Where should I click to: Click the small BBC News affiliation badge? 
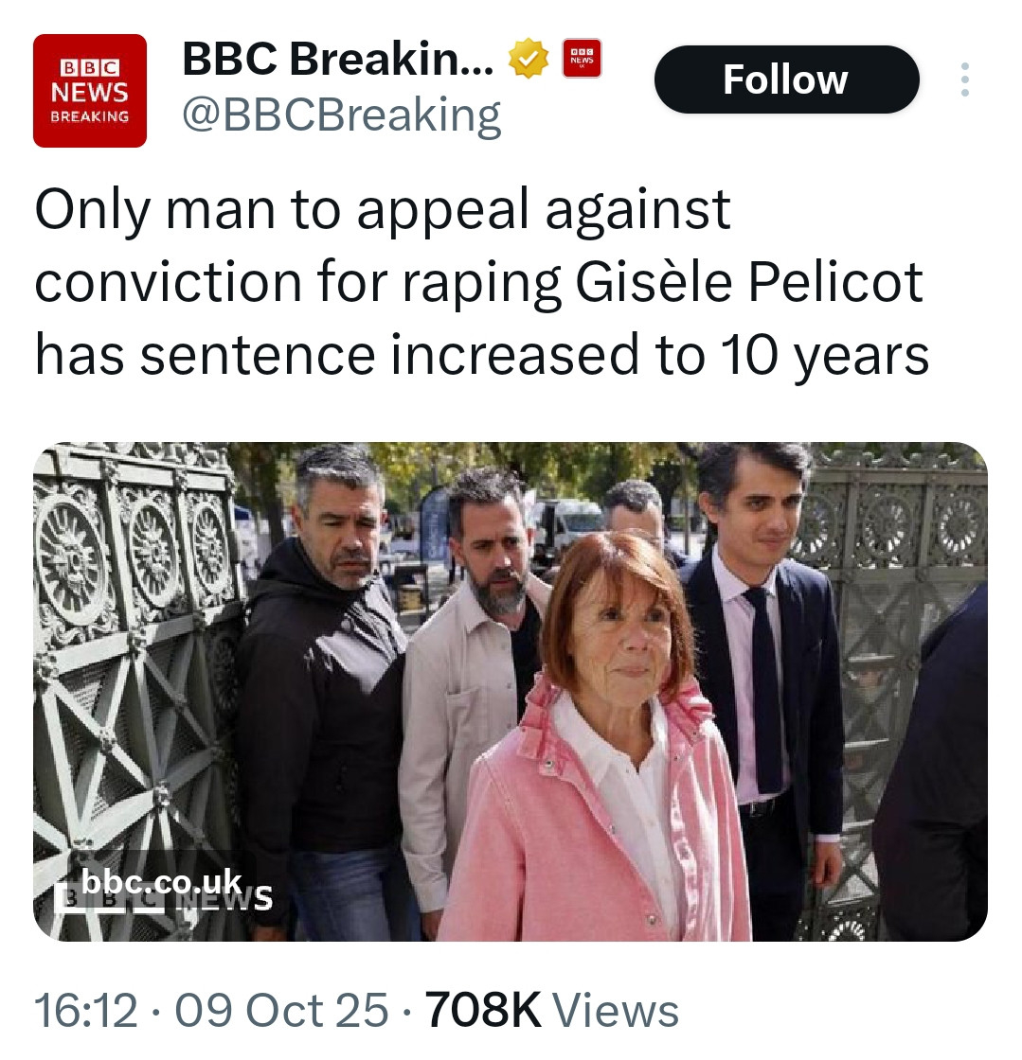[x=582, y=59]
